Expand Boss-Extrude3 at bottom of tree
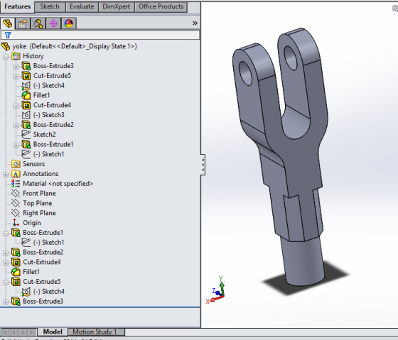Viewport: 398px width, 340px height. coord(6,302)
